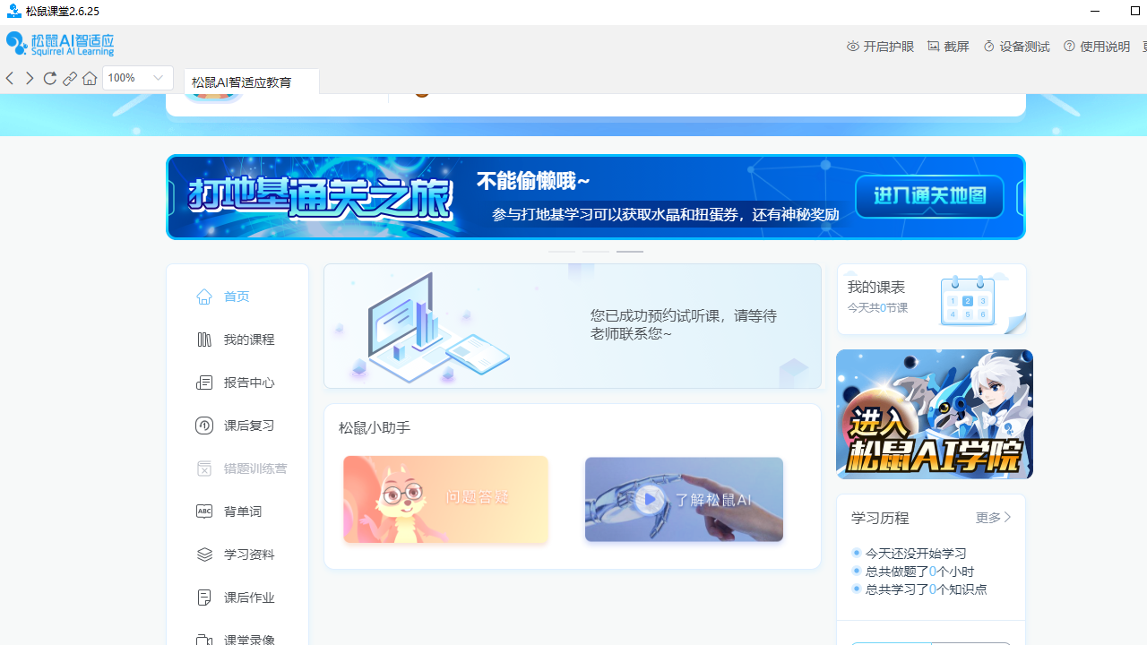Click the 进入通关地图 banner button
1147x645 pixels.
[928, 196]
